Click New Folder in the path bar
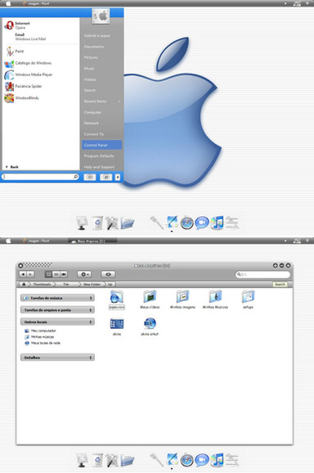 [x=92, y=284]
